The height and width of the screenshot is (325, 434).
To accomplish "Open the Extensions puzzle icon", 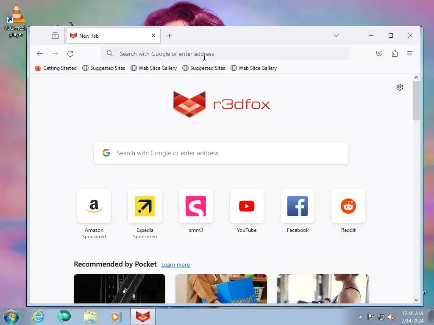I will click(395, 53).
